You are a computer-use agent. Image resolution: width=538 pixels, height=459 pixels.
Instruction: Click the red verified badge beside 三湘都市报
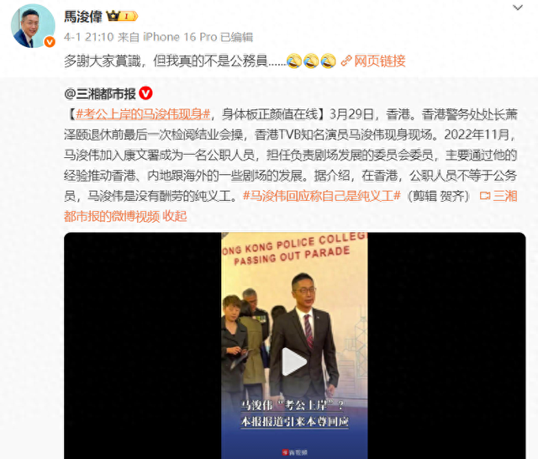pos(145,93)
